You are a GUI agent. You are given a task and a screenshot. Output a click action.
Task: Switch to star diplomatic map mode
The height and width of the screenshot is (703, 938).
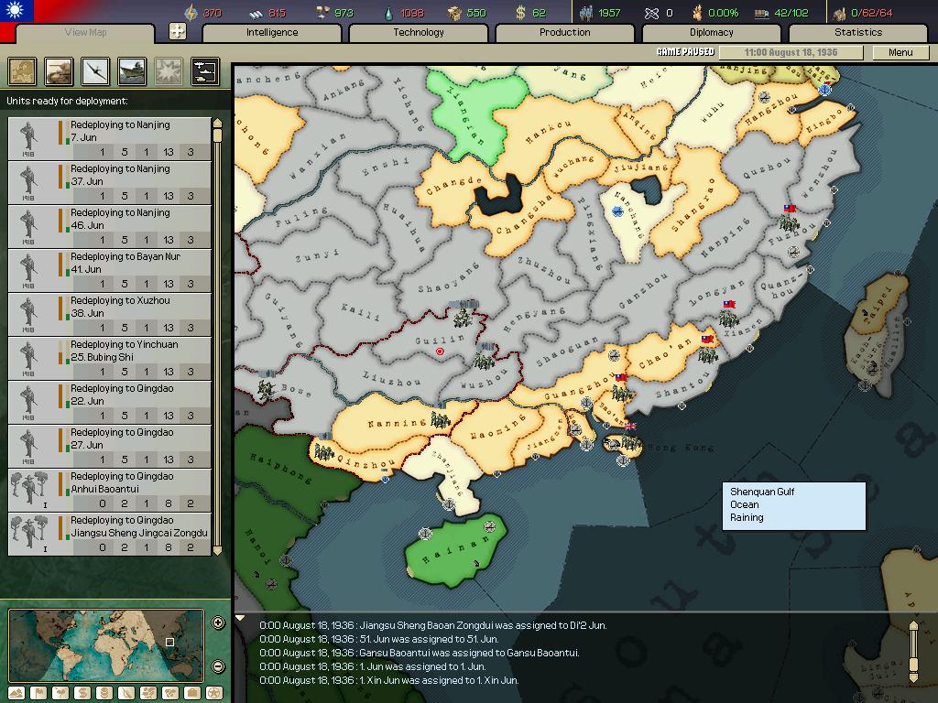(214, 693)
